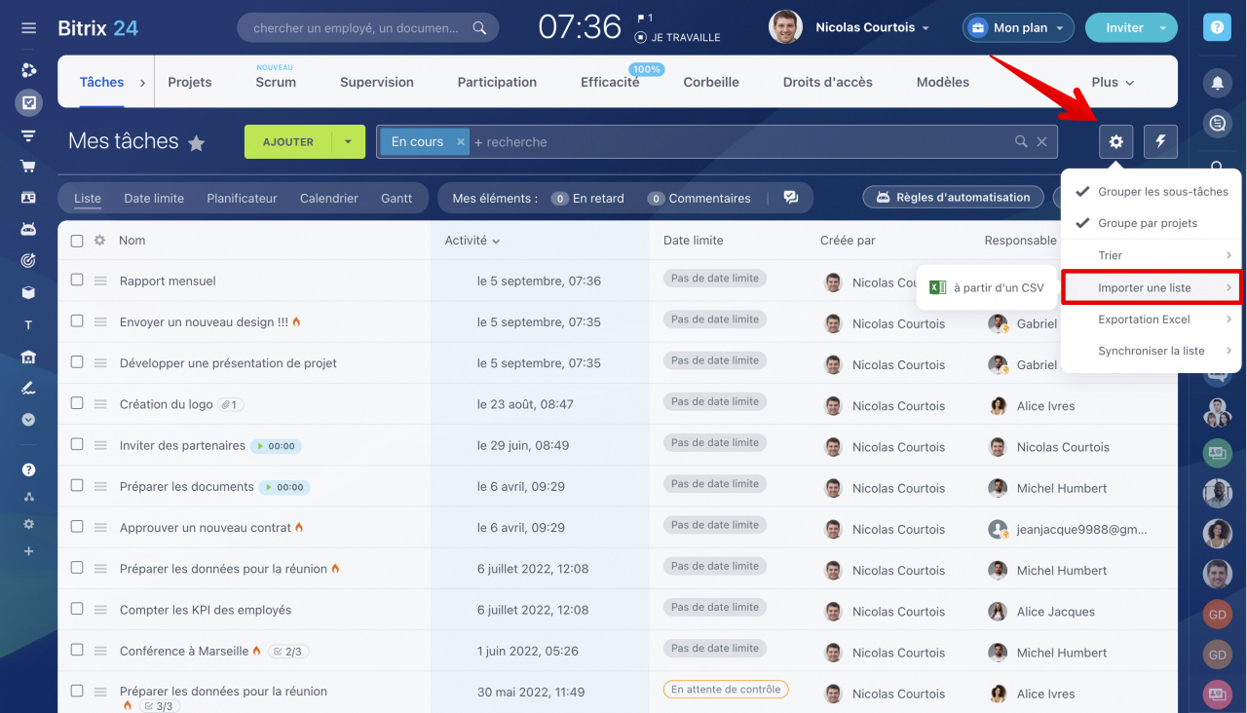Expand the Trier submenu
This screenshot has width=1247, height=713.
[1151, 255]
